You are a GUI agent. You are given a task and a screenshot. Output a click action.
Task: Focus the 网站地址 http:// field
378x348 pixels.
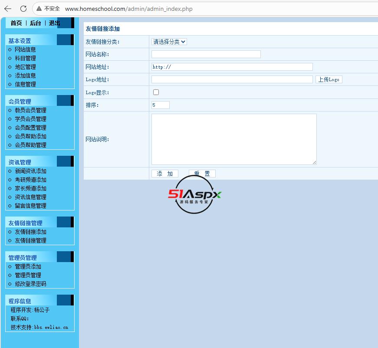pos(232,67)
